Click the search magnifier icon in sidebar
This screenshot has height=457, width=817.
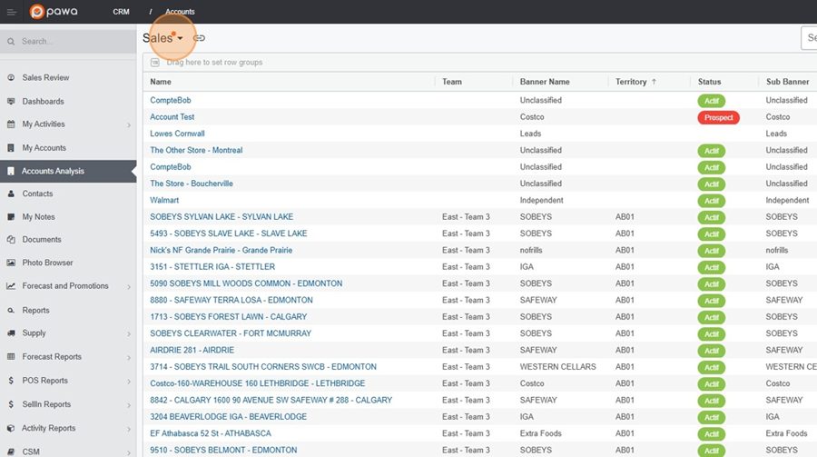click(x=11, y=42)
